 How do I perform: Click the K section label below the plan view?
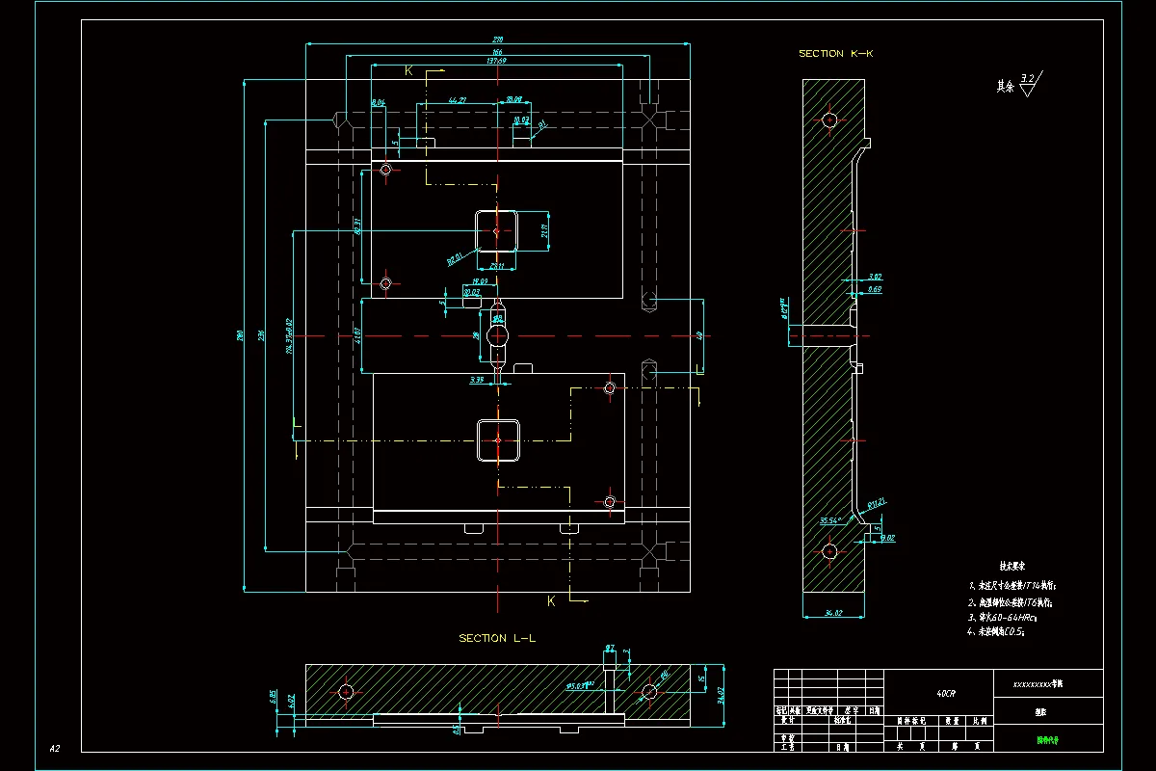pyautogui.click(x=551, y=600)
